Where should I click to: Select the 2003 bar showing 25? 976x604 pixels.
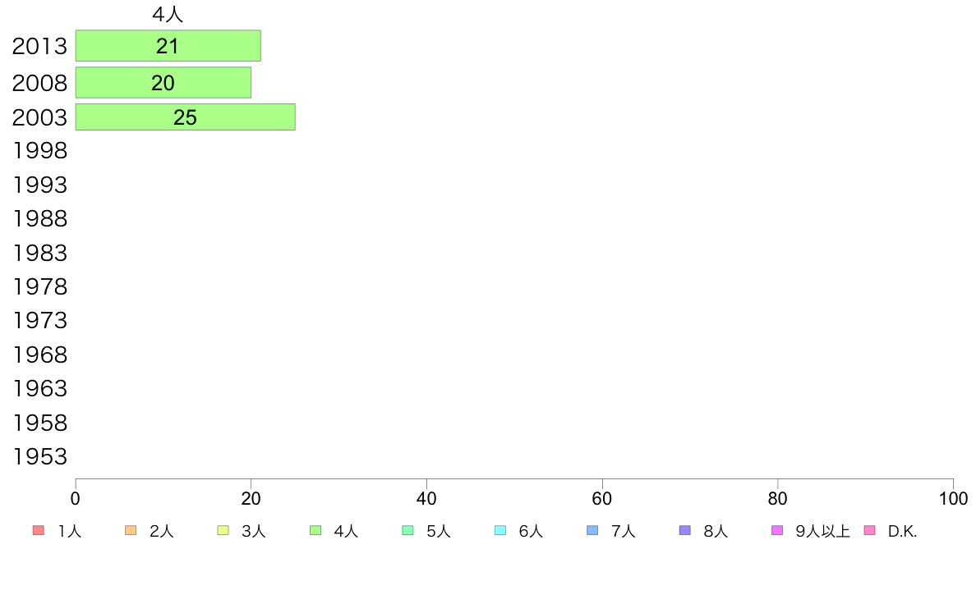[x=186, y=117]
